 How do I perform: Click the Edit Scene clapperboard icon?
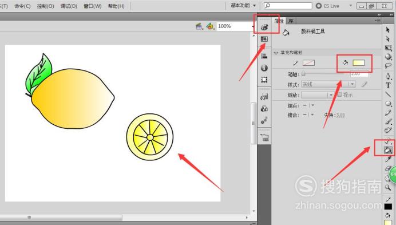coord(199,26)
